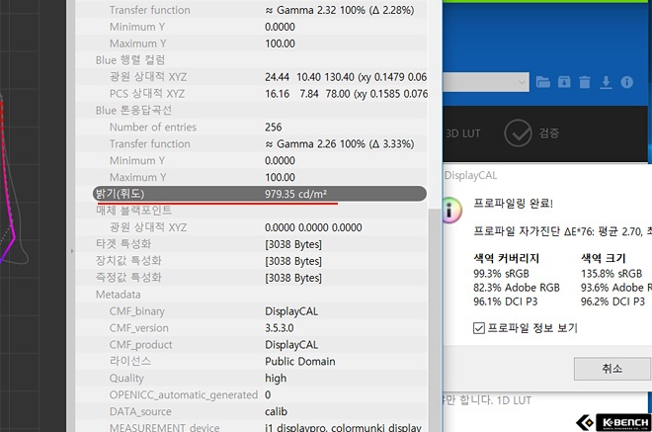Click the 프로파일링 완료! message

click(513, 204)
